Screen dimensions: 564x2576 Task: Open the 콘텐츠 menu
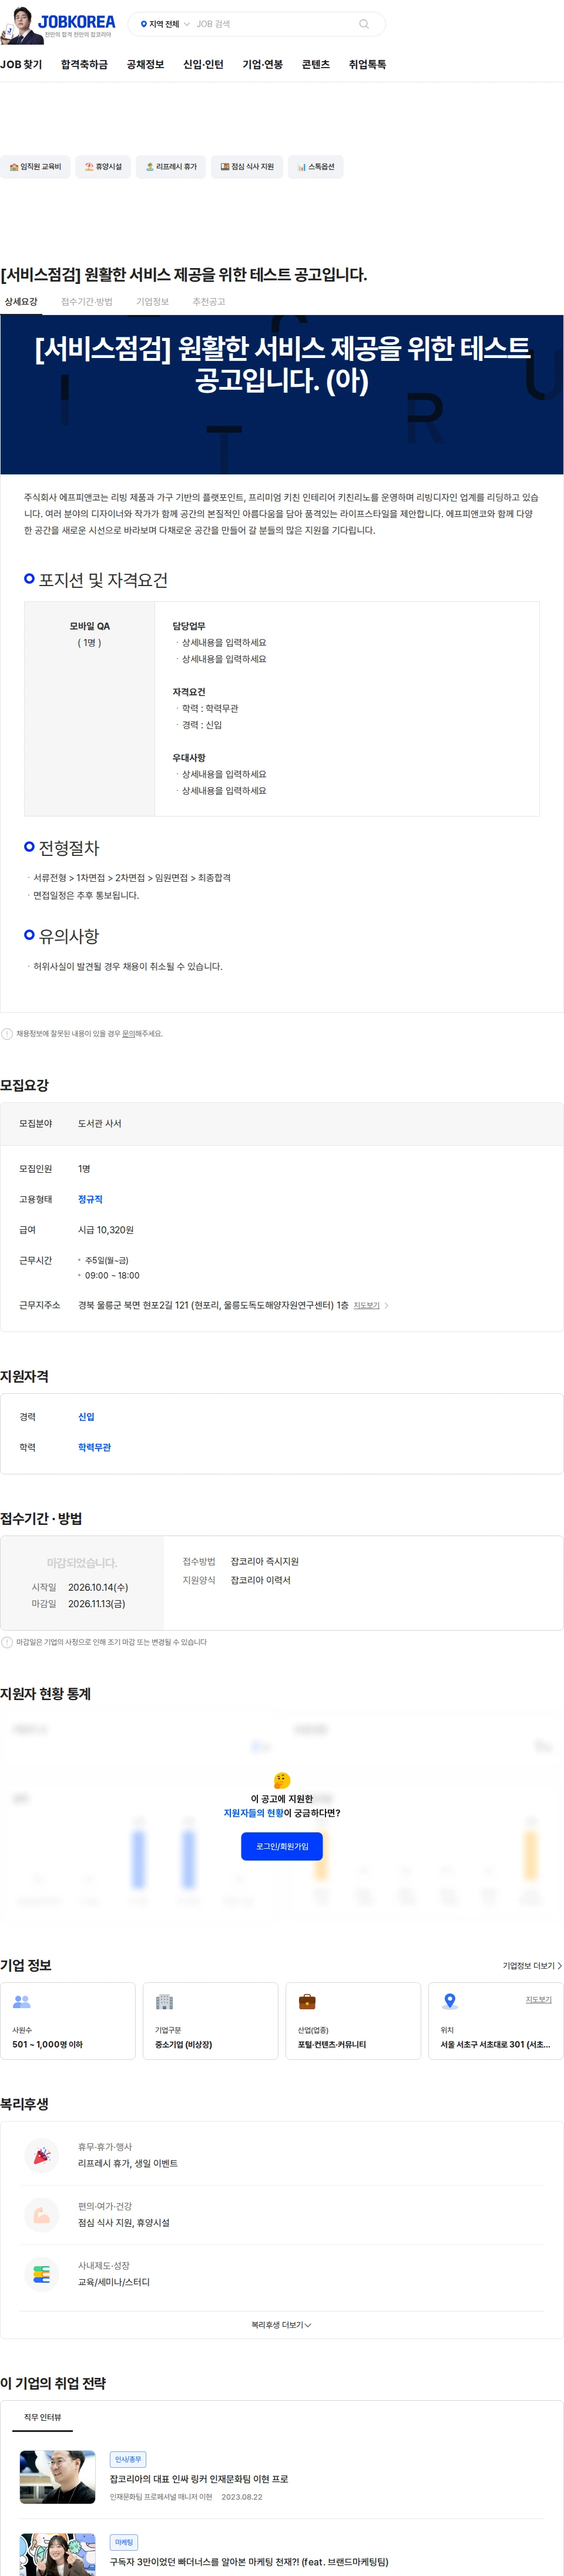(315, 64)
